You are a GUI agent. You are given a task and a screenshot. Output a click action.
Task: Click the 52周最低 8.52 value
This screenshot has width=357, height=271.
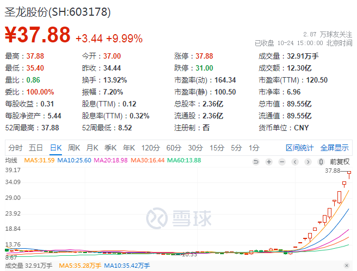coord(125,128)
